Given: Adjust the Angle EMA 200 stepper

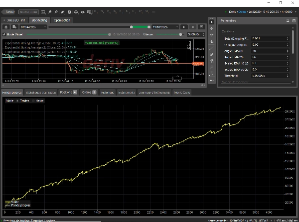Looking at the screenshot, I should (288, 57).
